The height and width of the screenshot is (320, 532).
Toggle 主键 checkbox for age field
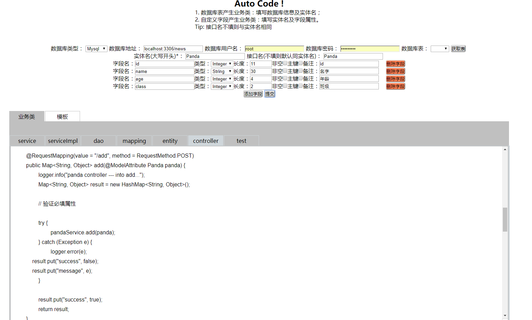(x=301, y=78)
